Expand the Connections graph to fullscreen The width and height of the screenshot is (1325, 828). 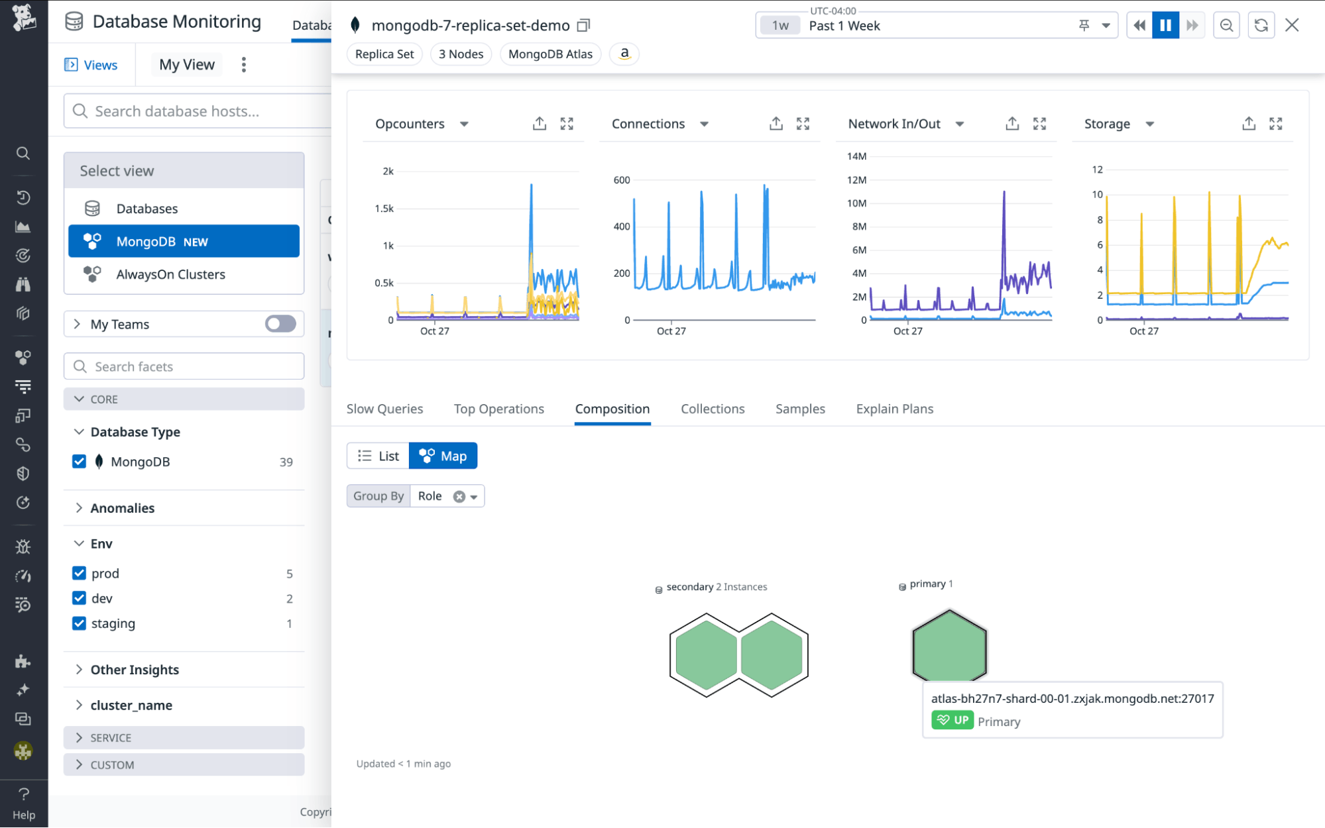(803, 124)
